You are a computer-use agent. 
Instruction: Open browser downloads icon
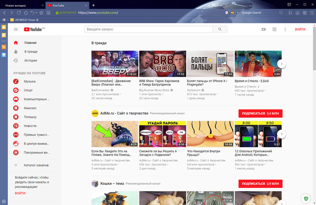297,13
